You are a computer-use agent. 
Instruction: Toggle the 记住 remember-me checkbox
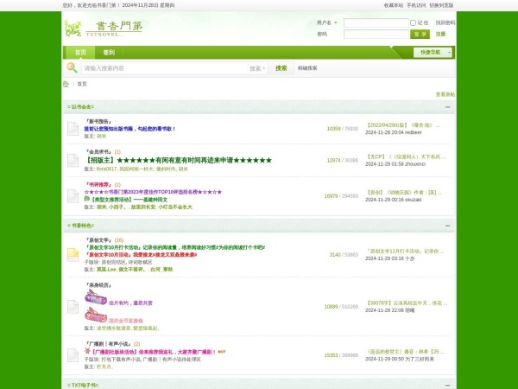coord(413,22)
